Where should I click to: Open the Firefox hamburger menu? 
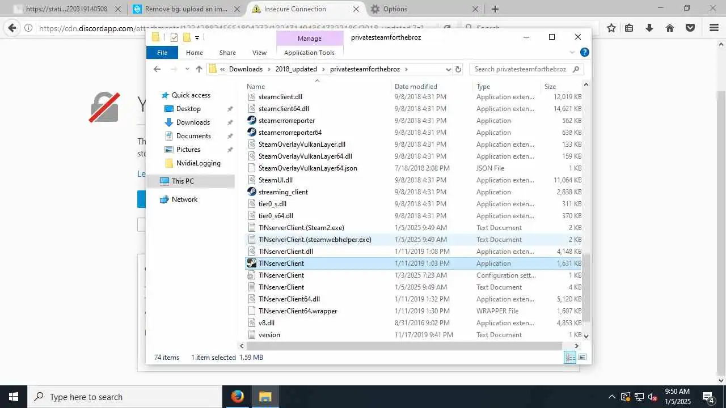tap(714, 28)
